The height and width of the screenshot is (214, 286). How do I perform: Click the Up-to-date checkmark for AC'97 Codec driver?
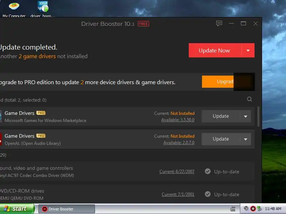208,171
